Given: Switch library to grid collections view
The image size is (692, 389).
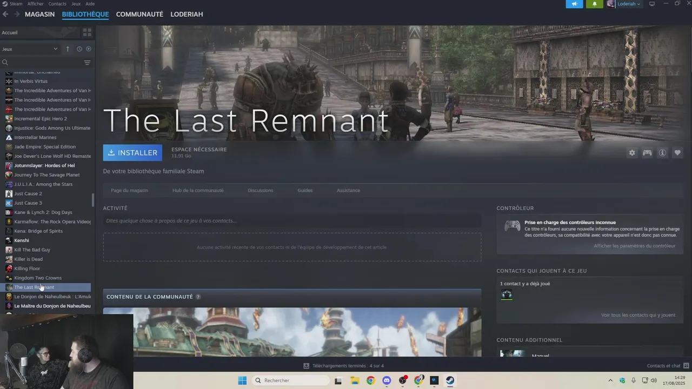Looking at the screenshot, I should pos(87,32).
